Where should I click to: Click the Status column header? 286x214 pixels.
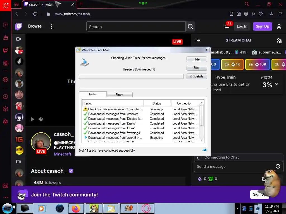[x=157, y=103]
